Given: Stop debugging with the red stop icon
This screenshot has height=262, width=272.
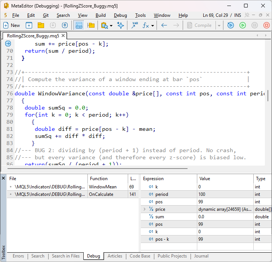Looking at the screenshot, I should coord(266,25).
